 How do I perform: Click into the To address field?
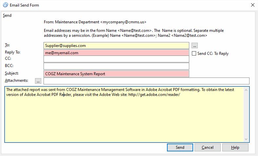(x=116, y=46)
